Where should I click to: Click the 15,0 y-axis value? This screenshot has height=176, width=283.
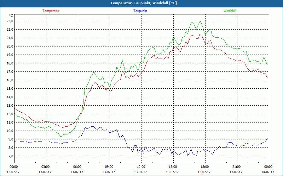pos(10,89)
